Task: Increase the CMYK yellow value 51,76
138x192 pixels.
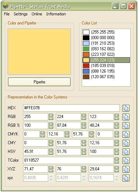Action: pos(92,133)
